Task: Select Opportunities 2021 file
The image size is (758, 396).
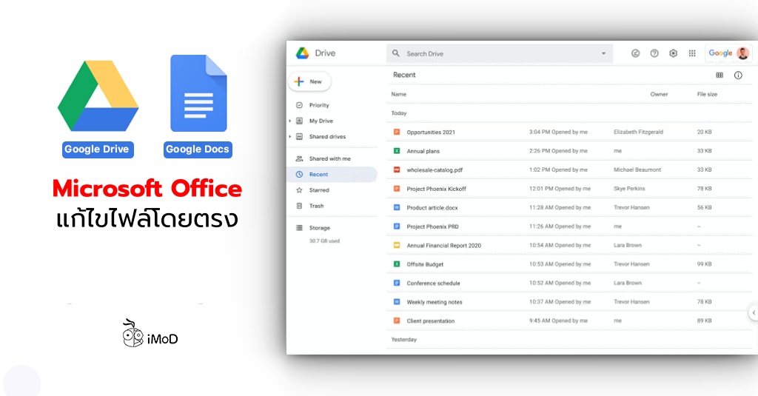Action: [x=569, y=132]
